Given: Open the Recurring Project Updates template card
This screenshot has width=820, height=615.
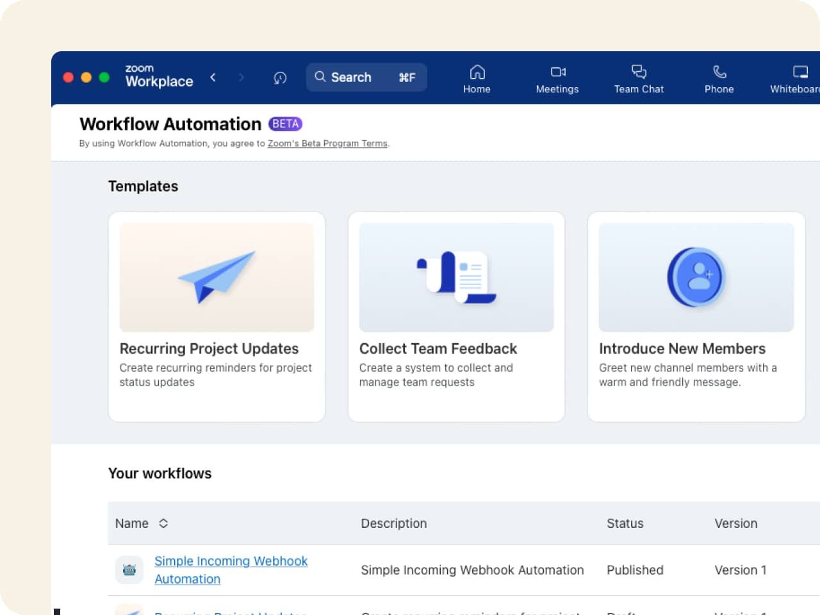Looking at the screenshot, I should pos(217,316).
